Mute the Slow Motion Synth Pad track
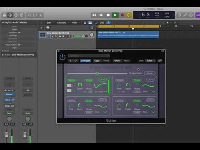The image size is (200, 150). tap(52, 36)
